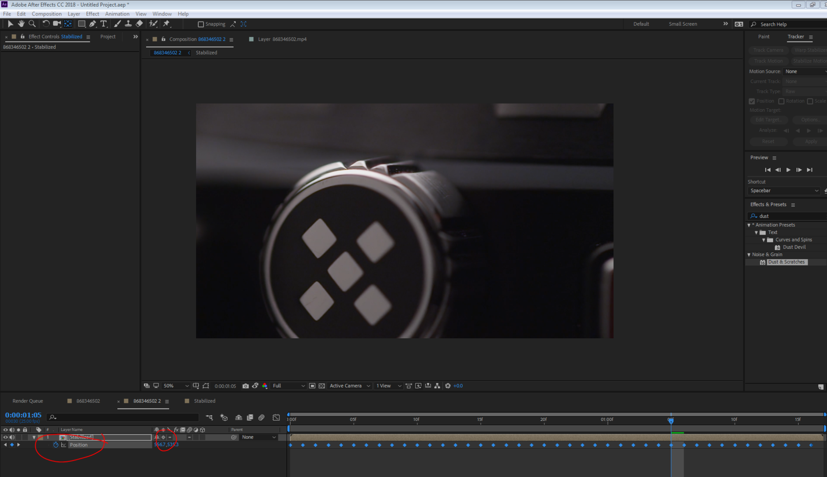Enable the Snapping checkbox
The width and height of the screenshot is (827, 477).
tap(201, 24)
